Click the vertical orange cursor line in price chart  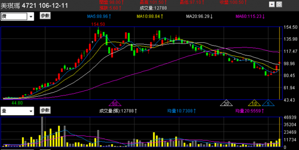point(279,63)
